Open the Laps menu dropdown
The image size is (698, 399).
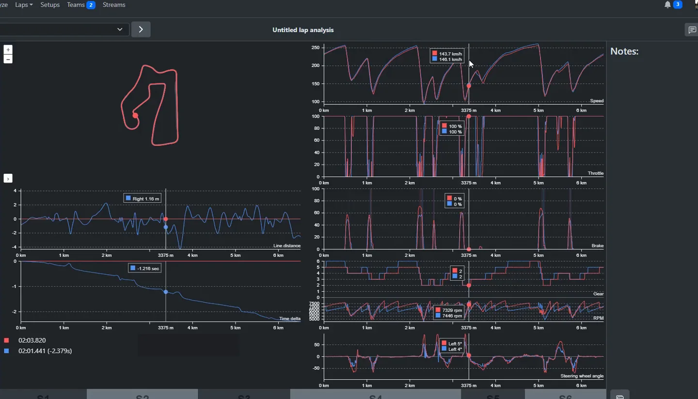click(x=24, y=5)
